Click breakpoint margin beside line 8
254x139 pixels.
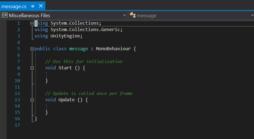pyautogui.click(x=3, y=68)
